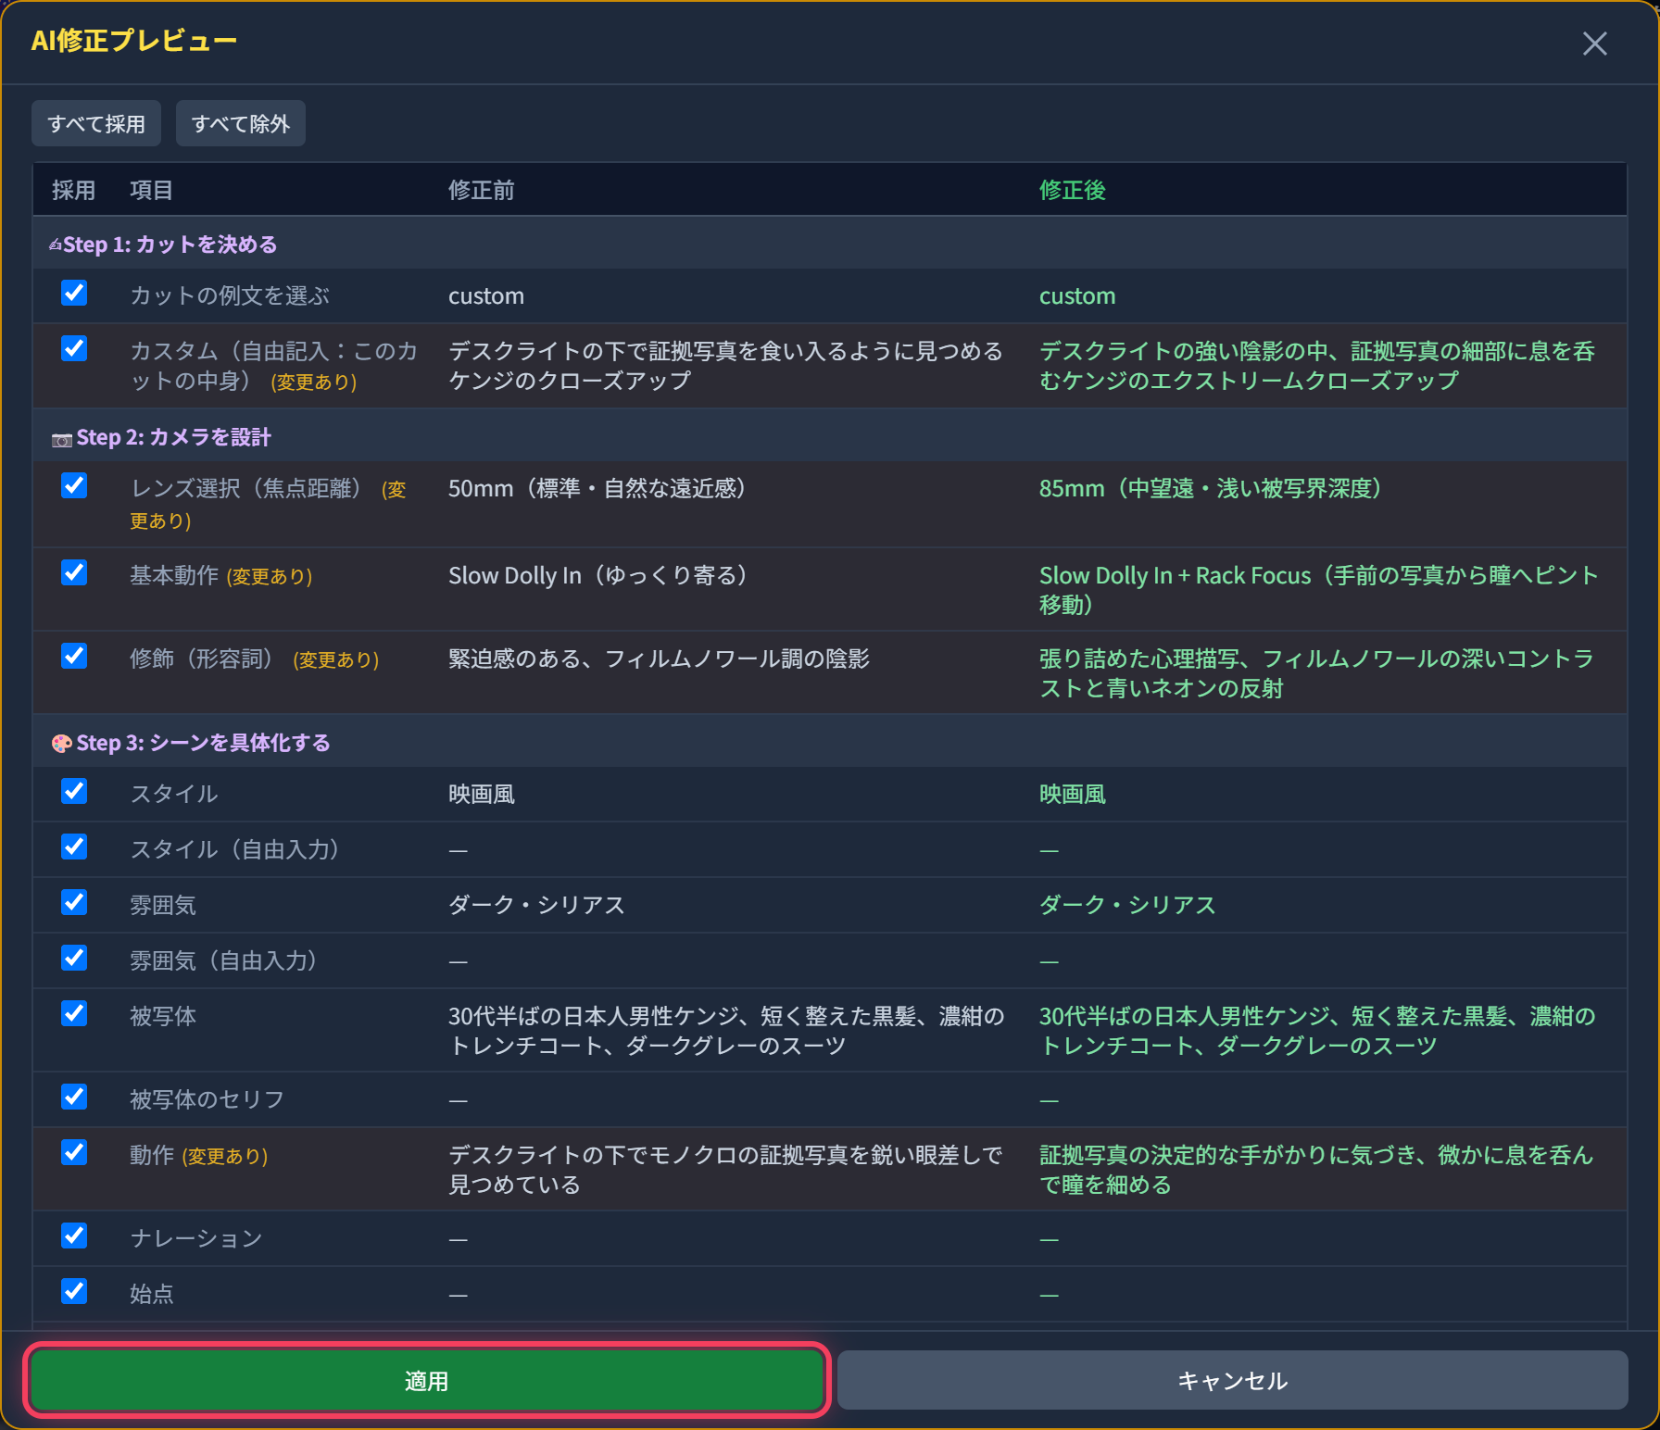Toggle the カスタム（自由記入） row checkbox
The height and width of the screenshot is (1430, 1660).
[74, 349]
